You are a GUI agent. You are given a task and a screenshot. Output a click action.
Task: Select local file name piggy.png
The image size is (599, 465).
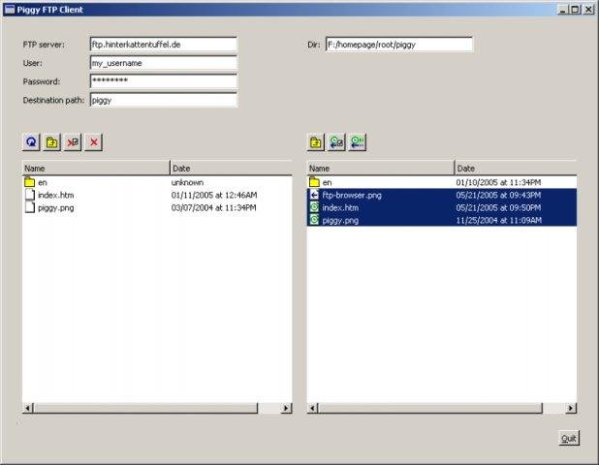click(x=340, y=220)
